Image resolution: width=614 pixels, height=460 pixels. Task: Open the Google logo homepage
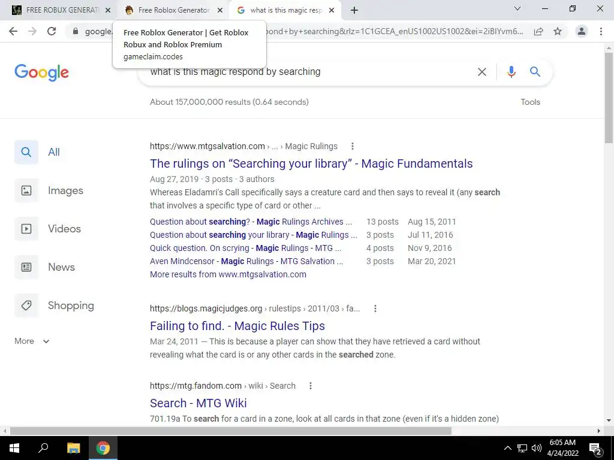(41, 72)
